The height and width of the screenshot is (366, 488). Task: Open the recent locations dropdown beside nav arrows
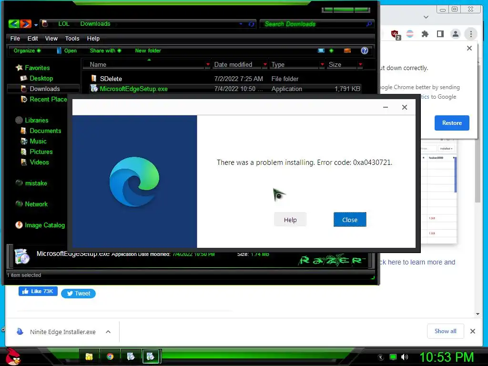click(x=36, y=25)
